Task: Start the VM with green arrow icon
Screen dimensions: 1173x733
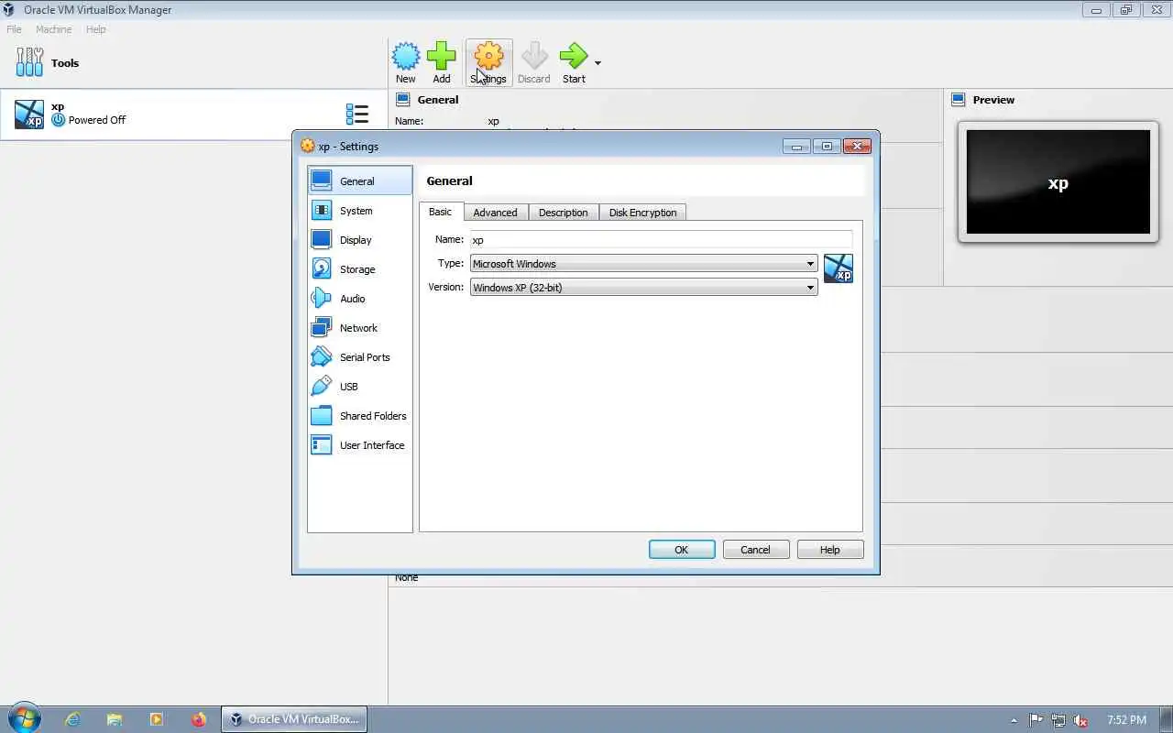Action: coord(574,62)
